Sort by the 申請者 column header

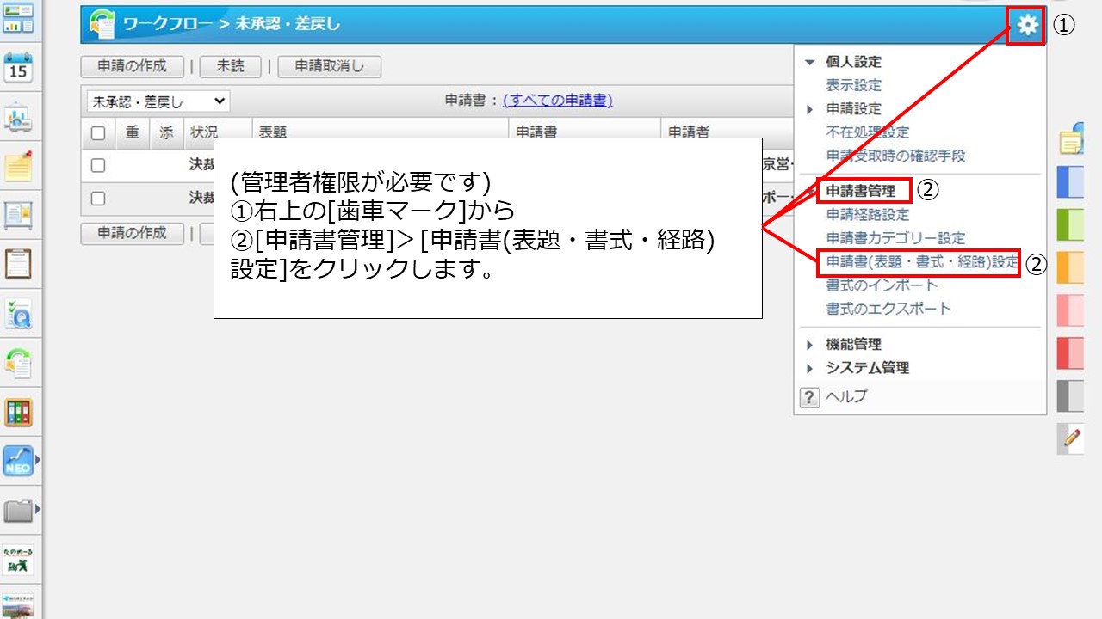tap(689, 132)
